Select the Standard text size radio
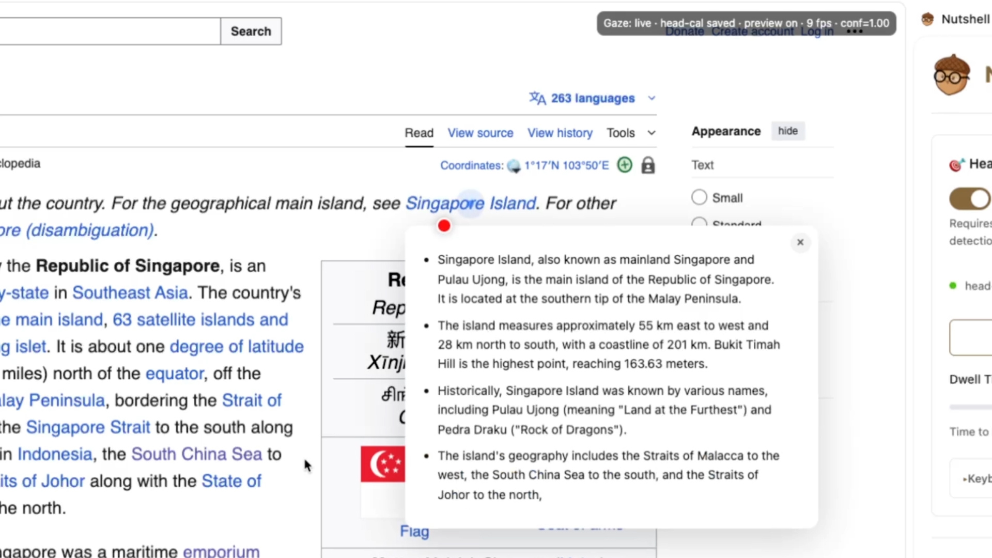The width and height of the screenshot is (992, 558). [699, 223]
